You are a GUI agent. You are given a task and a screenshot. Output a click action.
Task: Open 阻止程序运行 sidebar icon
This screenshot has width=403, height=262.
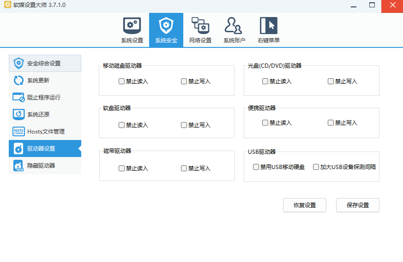point(18,98)
